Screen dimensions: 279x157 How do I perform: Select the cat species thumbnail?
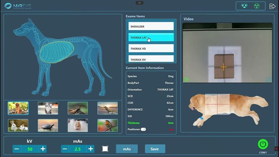pyautogui.click(x=48, y=108)
